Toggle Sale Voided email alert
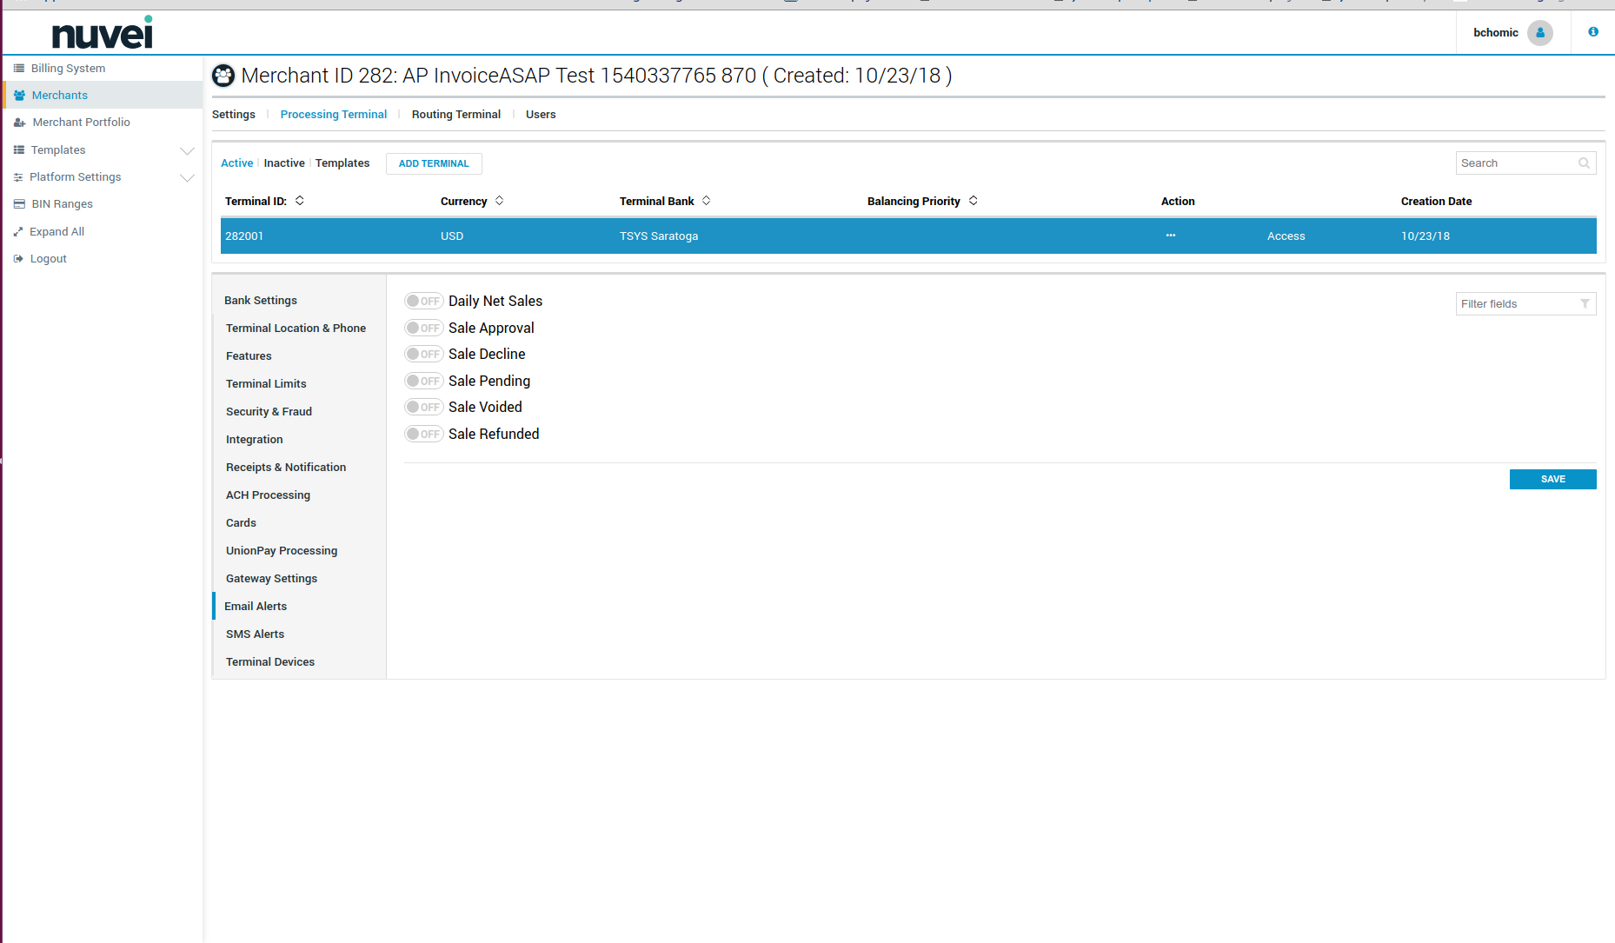Screen dimensions: 1615x943 click(424, 408)
